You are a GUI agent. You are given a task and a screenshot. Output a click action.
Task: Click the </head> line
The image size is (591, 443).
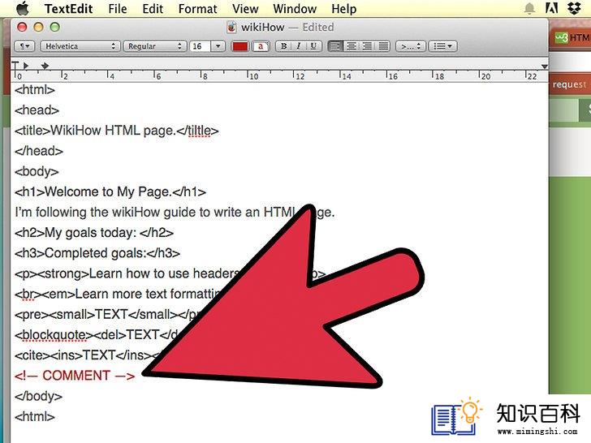39,151
